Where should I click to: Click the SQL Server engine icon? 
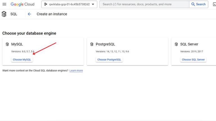[176, 44]
